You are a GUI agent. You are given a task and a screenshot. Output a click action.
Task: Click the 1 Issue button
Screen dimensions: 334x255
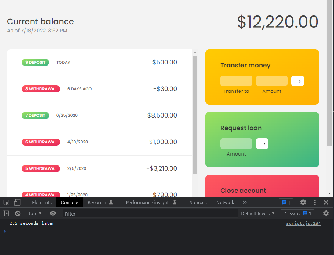tap(298, 213)
